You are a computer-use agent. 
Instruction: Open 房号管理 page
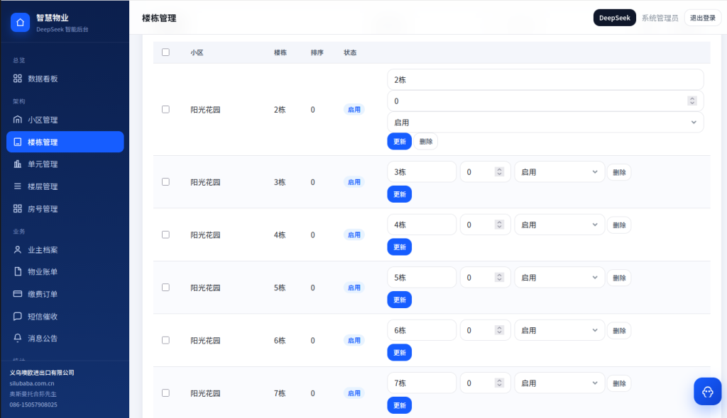pyautogui.click(x=65, y=208)
